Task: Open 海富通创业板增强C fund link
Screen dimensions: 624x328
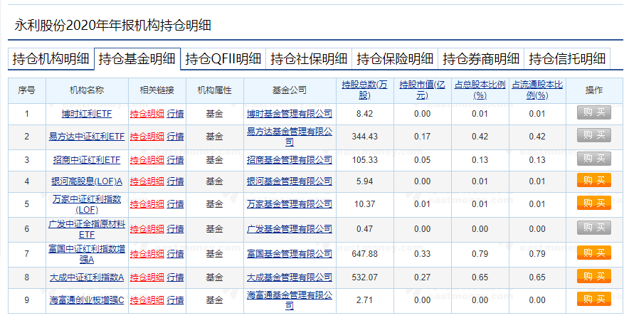Action: [87, 300]
